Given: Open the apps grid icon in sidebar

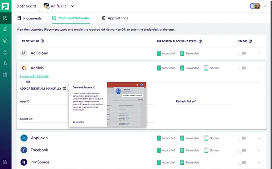Looking at the screenshot, I should [5, 18].
